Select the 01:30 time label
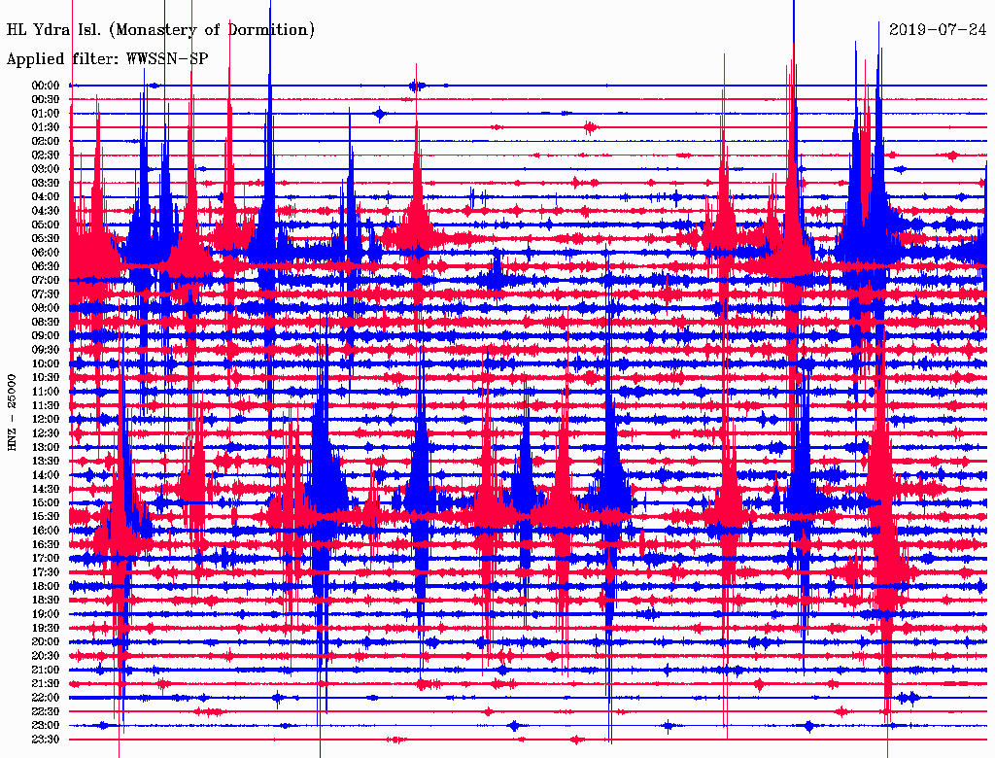 click(x=46, y=127)
